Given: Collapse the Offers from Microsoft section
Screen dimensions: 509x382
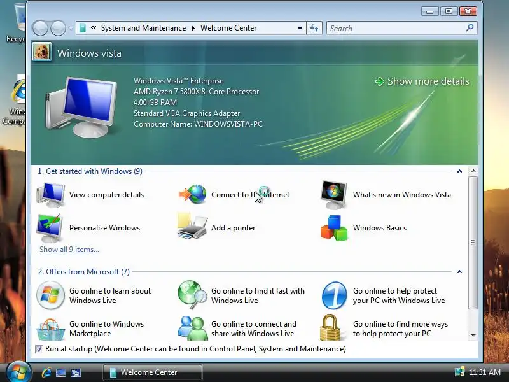Looking at the screenshot, I should point(459,272).
